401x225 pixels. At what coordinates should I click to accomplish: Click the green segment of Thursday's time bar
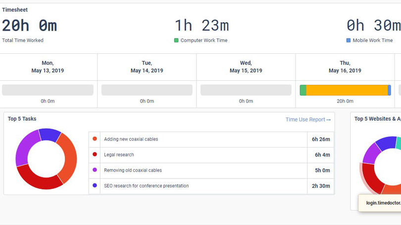(x=303, y=90)
